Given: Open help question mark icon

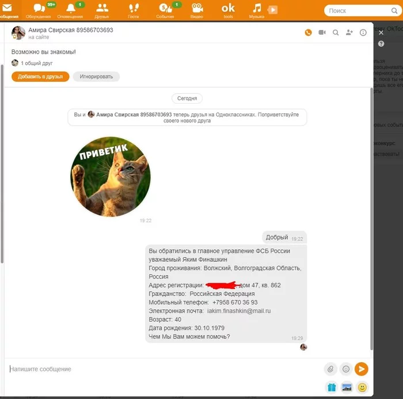Looking at the screenshot, I should [x=381, y=44].
